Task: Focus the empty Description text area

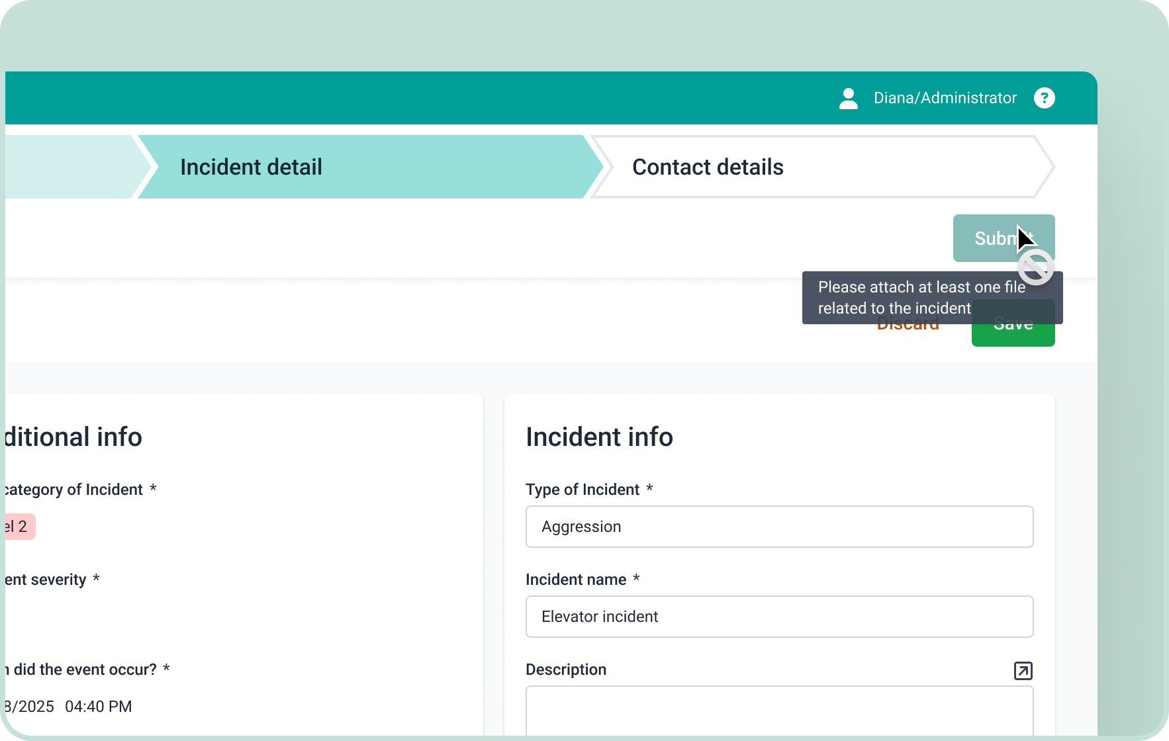Action: click(779, 711)
